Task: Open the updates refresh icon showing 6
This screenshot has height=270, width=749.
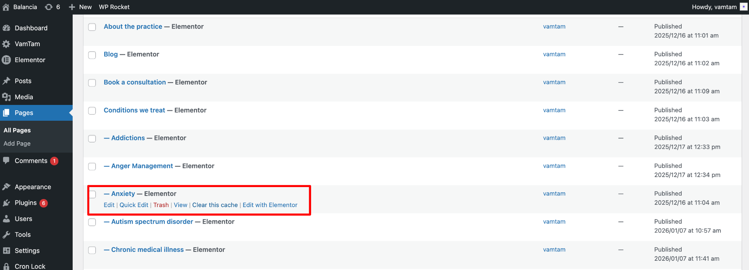Action: pyautogui.click(x=49, y=7)
